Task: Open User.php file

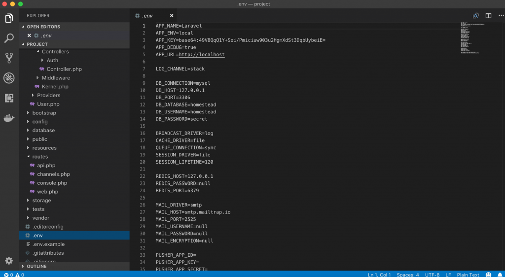Action: click(x=48, y=104)
